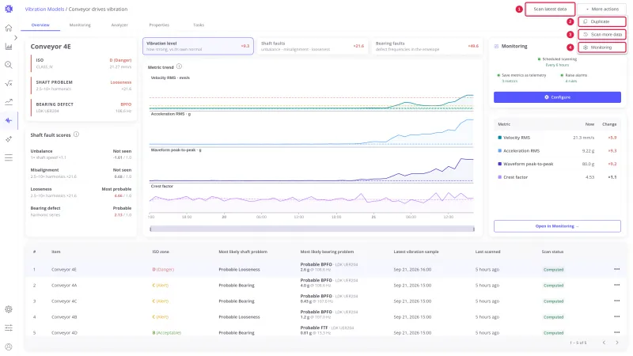Click the Velocity RMS legend color square

(x=500, y=138)
